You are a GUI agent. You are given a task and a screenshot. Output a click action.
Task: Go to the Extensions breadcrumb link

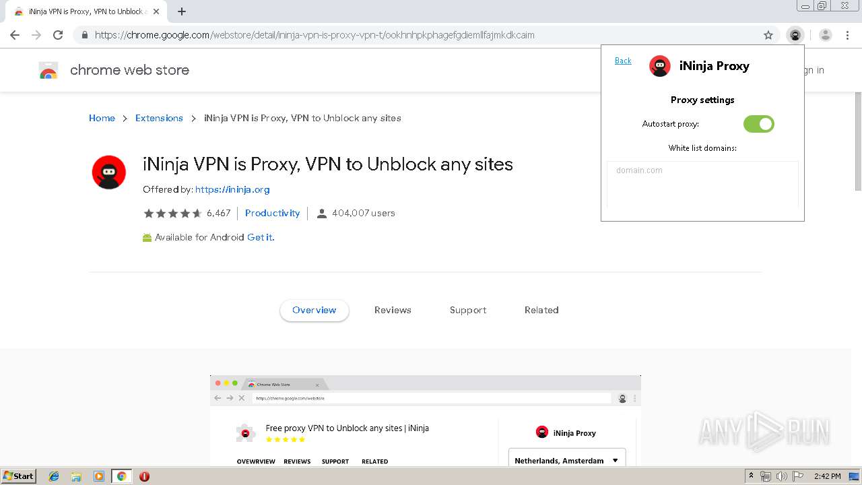click(159, 118)
